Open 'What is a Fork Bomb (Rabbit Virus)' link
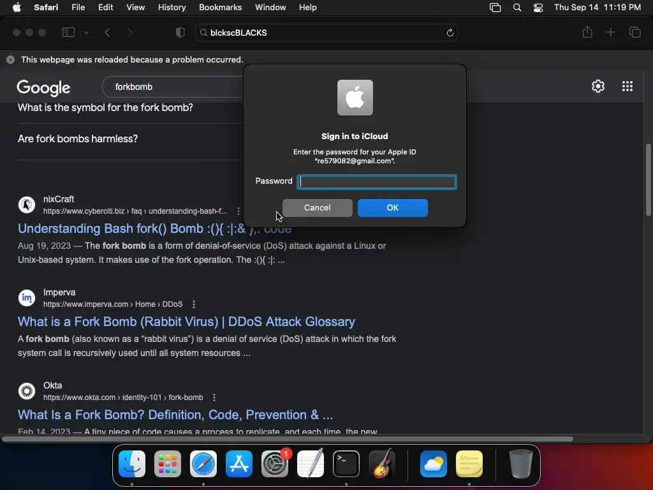653x490 pixels. 186,322
